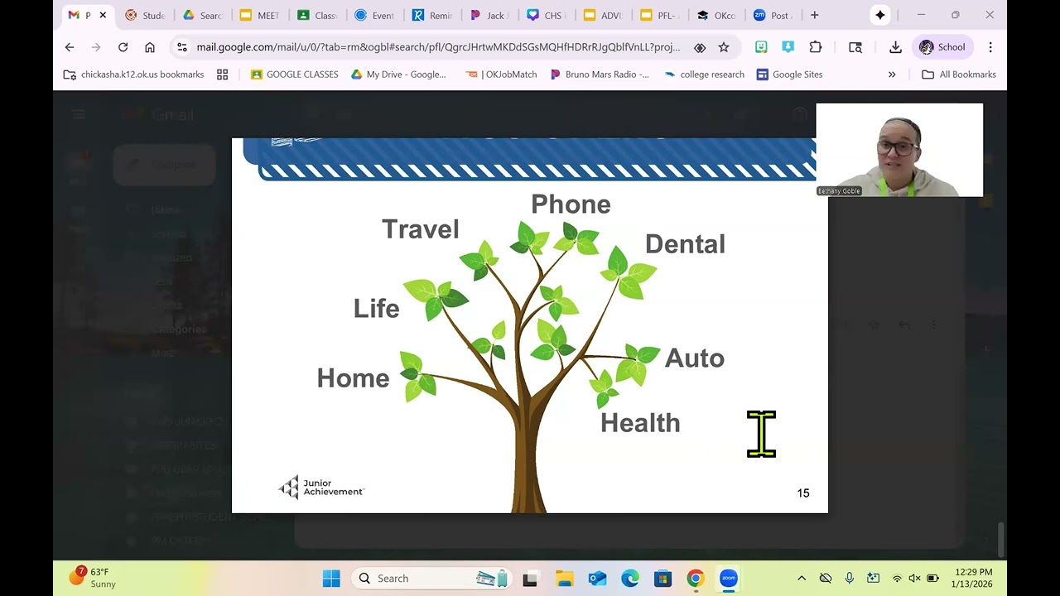Open the Windows Start menu
This screenshot has width=1060, height=596.
coord(331,579)
